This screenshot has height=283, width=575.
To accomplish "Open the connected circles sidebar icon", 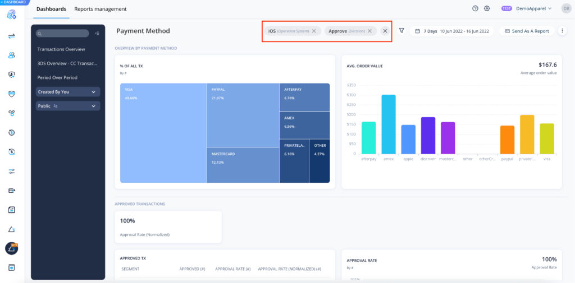I will tap(11, 113).
